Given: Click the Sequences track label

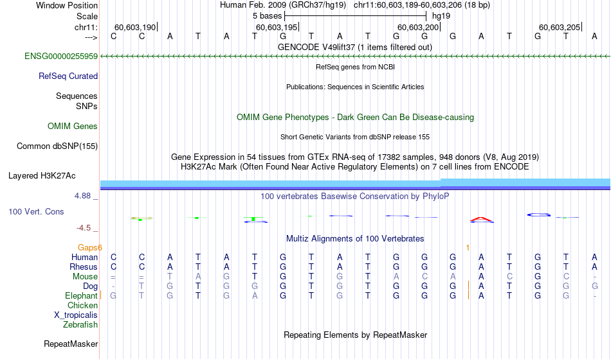Looking at the screenshot, I should pyautogui.click(x=77, y=96).
